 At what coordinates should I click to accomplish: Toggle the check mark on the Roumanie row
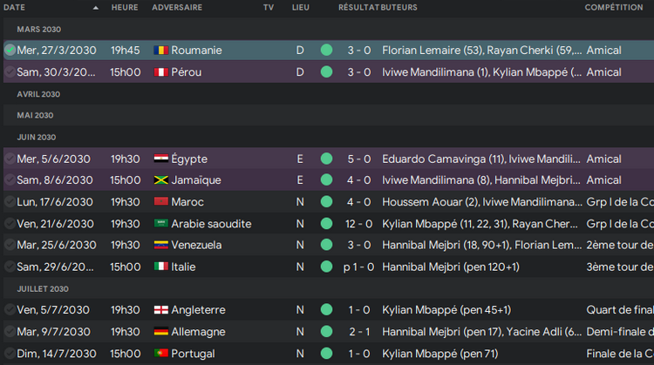pos(10,51)
